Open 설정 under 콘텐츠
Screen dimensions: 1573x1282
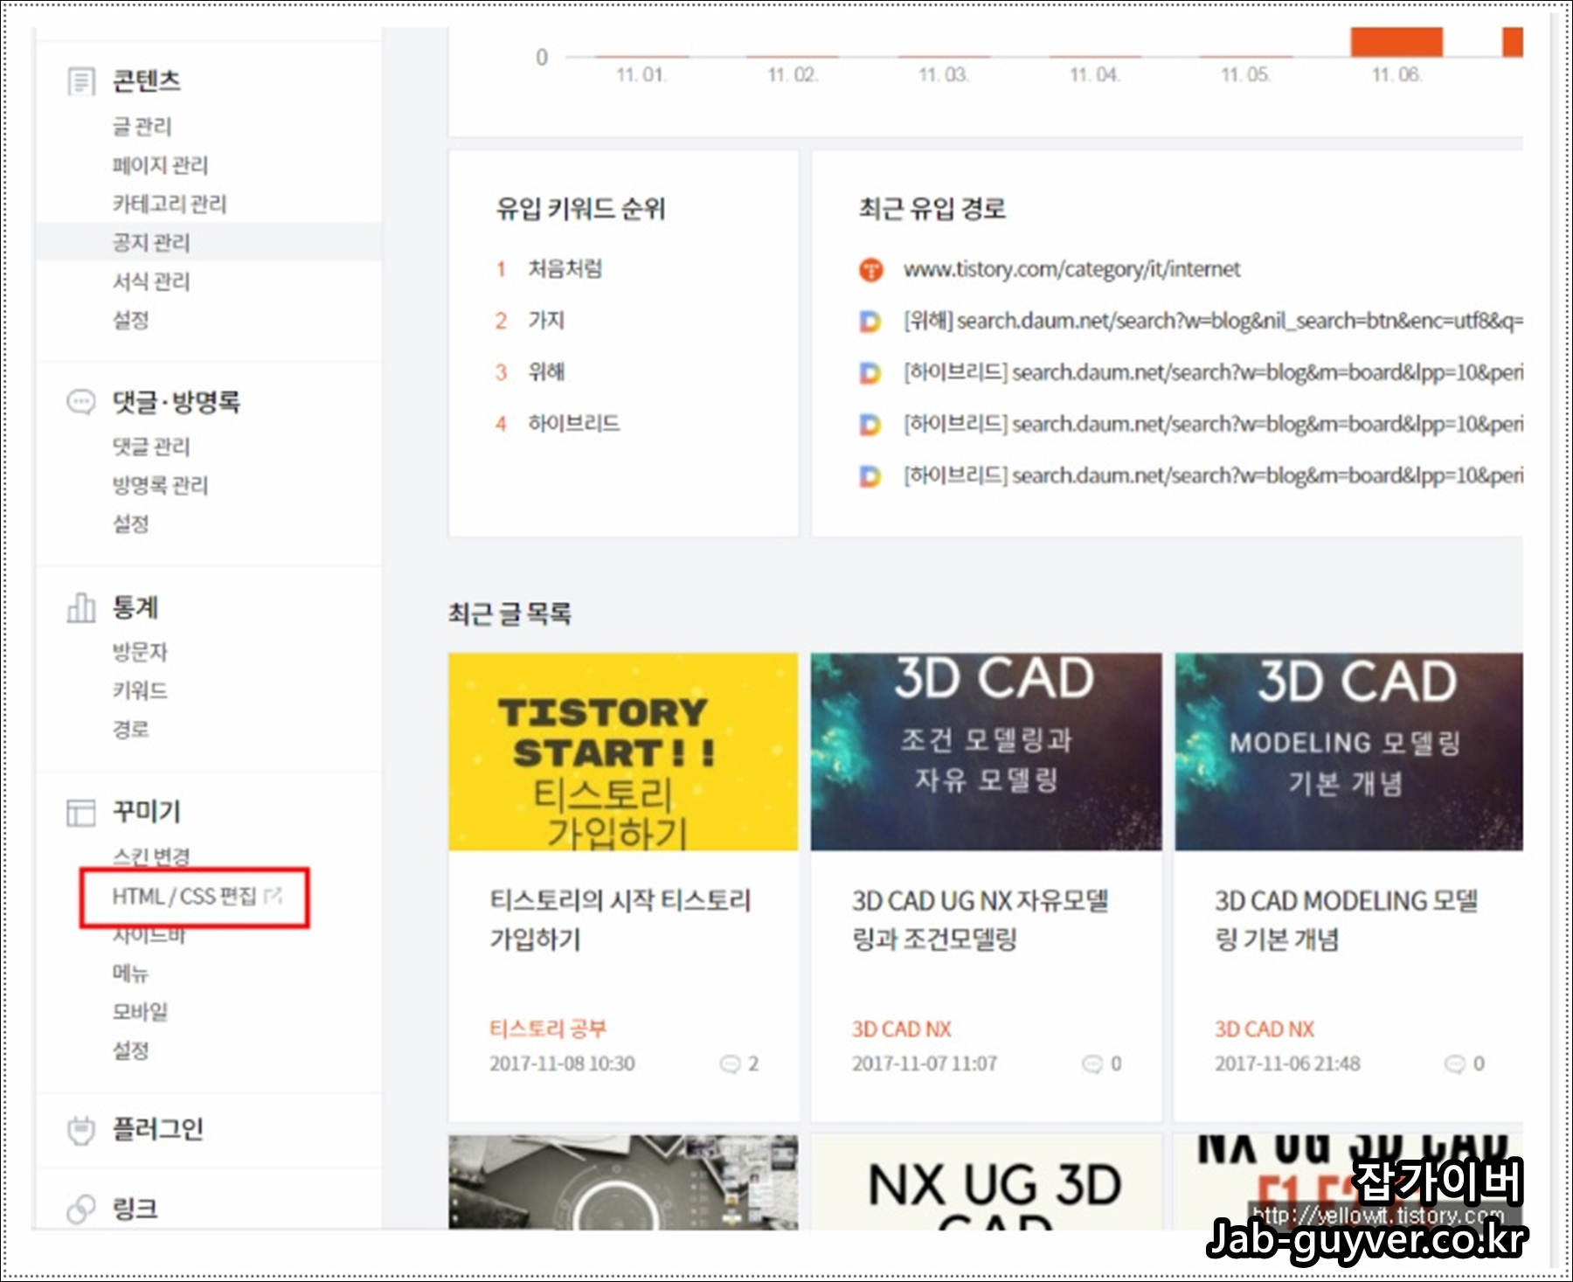[x=131, y=320]
